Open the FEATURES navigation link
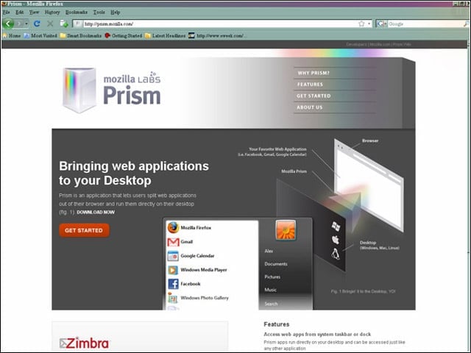 coord(311,85)
